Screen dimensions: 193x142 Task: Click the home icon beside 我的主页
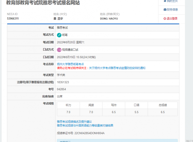click(165, 1)
